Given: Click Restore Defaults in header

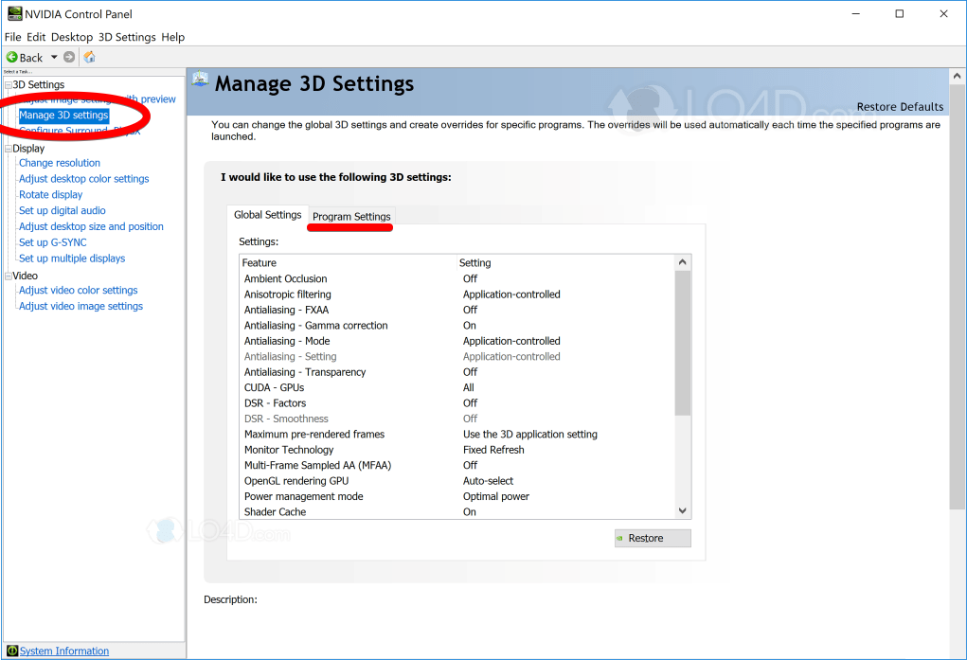Looking at the screenshot, I should 900,107.
